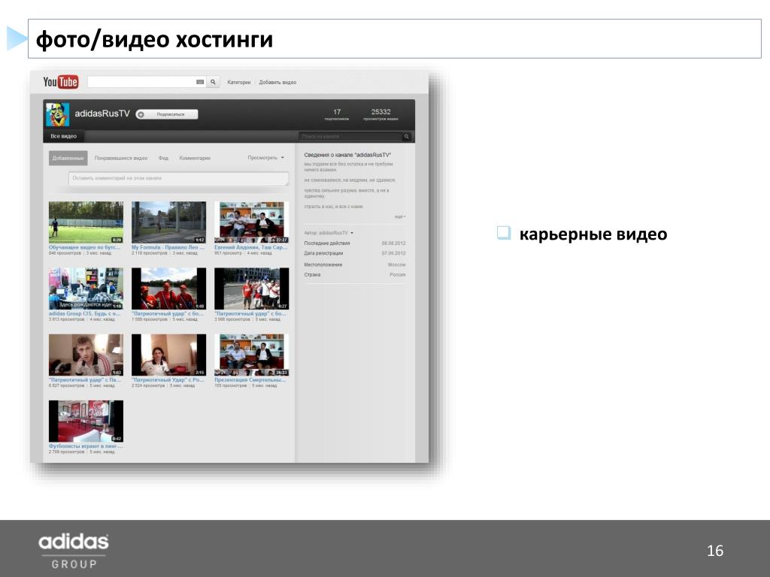The width and height of the screenshot is (770, 577).
Task: Click the channel search magnifier icon
Action: pos(407,137)
